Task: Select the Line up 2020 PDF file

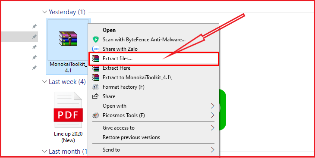Action: pyautogui.click(x=68, y=117)
